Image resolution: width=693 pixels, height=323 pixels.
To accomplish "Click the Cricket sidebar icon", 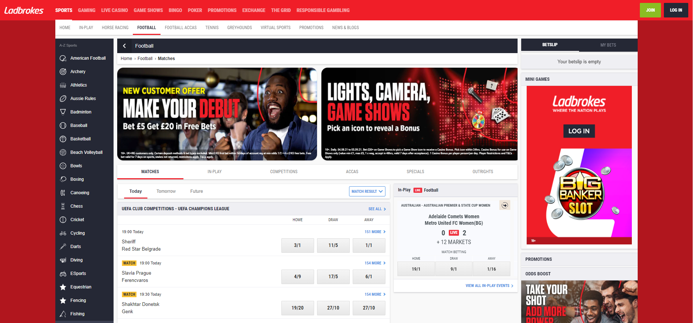I will (x=63, y=220).
